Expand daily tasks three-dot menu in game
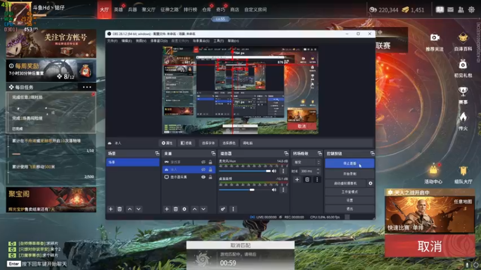This screenshot has height=270, width=481. [x=87, y=87]
